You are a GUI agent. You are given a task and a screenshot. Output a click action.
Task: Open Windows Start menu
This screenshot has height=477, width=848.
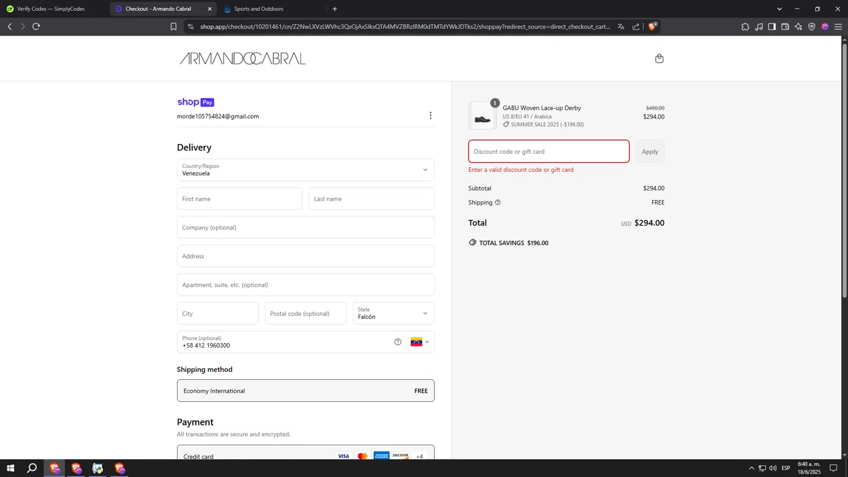click(10, 468)
